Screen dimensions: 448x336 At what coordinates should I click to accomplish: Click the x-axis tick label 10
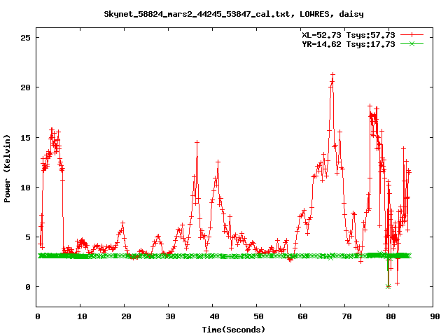pyautogui.click(x=82, y=316)
